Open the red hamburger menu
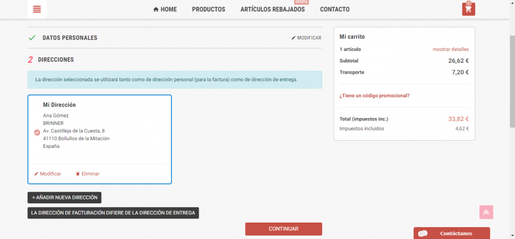This screenshot has height=239, width=515. (x=37, y=9)
